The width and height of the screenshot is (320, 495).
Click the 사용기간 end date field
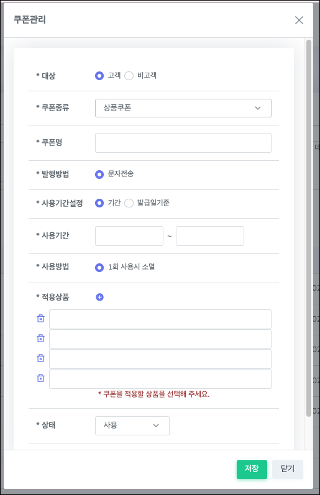click(210, 236)
